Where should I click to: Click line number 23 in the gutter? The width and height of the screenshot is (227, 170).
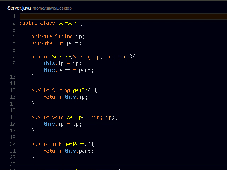pyautogui.click(x=13, y=164)
